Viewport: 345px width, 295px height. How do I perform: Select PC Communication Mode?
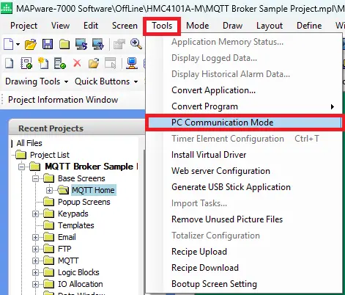244,123
